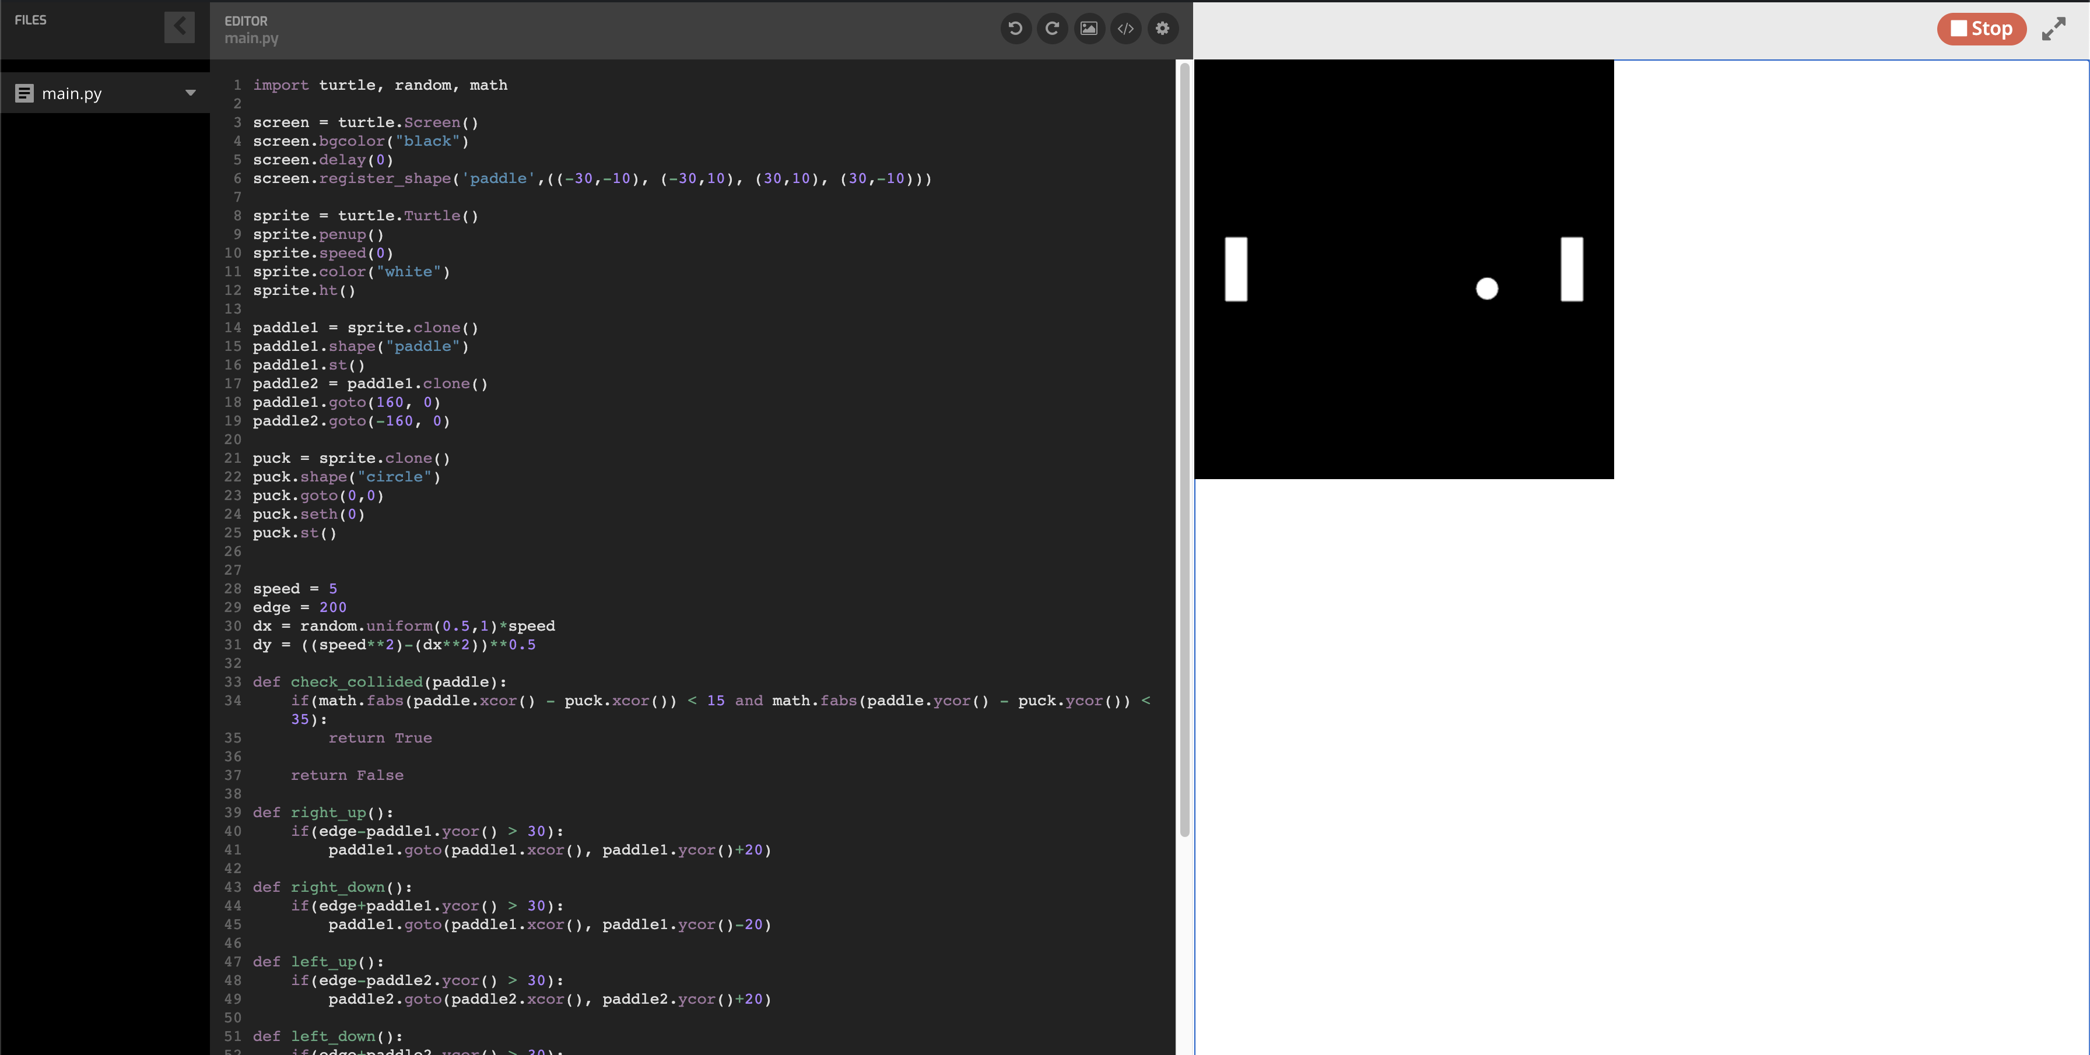Click the 'paddle2.goto(-160, 0)' line
The image size is (2090, 1055).
pos(351,421)
